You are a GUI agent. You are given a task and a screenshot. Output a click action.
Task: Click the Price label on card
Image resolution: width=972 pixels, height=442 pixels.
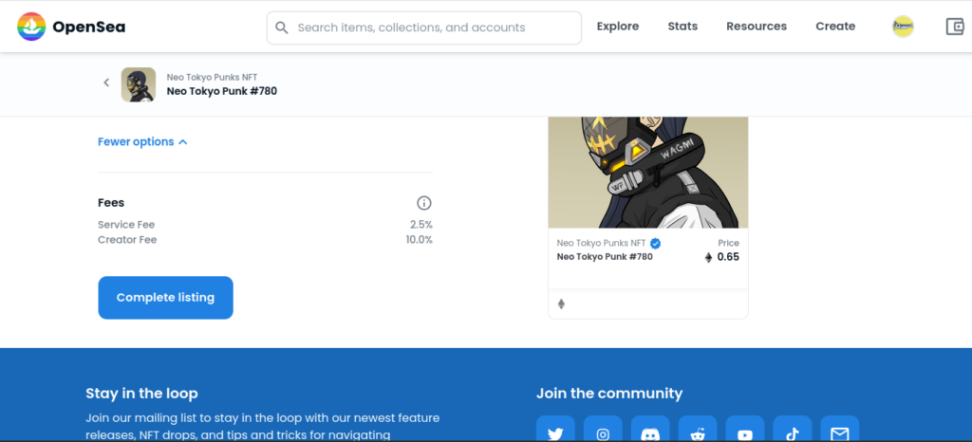coord(728,243)
